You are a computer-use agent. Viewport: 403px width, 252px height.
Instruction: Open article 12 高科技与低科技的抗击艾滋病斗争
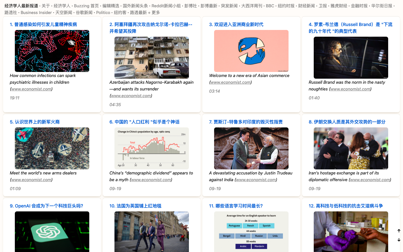(x=346, y=206)
